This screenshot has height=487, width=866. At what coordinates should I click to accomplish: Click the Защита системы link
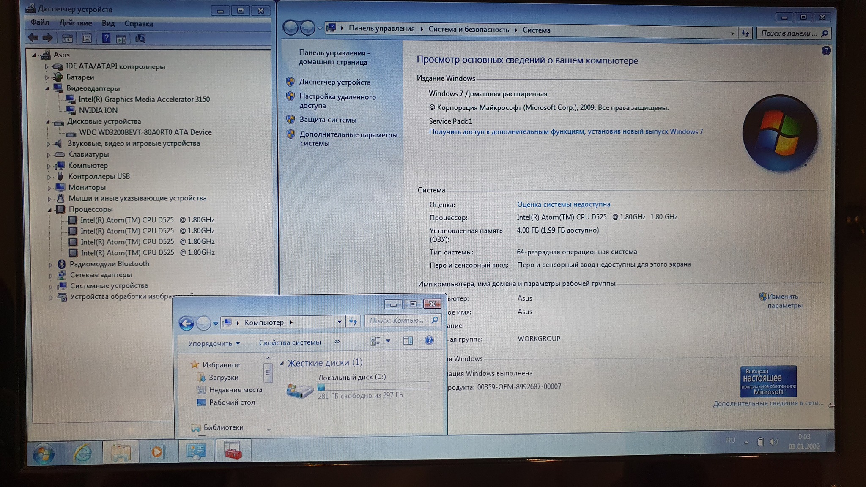(x=328, y=120)
